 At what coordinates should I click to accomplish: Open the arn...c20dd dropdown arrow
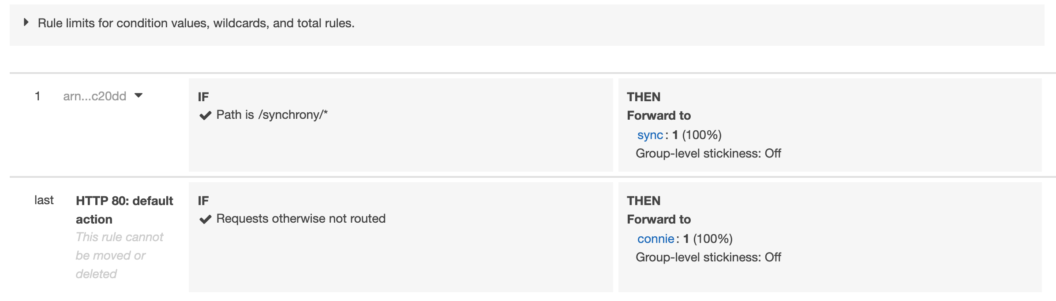139,95
